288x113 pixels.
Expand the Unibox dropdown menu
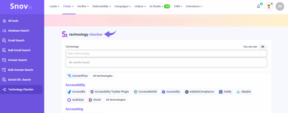[140, 6]
